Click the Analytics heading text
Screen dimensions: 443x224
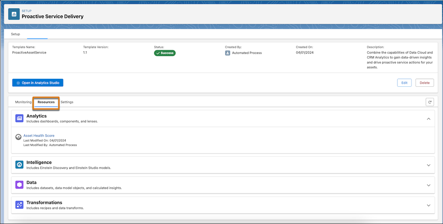coord(36,116)
